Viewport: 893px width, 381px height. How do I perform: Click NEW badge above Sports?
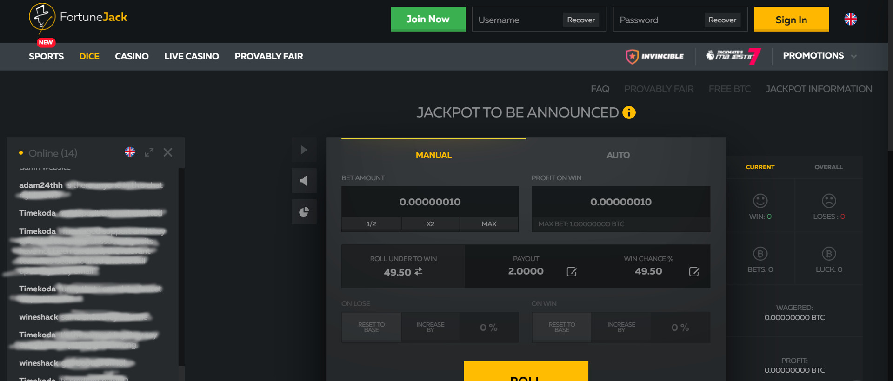click(x=46, y=42)
